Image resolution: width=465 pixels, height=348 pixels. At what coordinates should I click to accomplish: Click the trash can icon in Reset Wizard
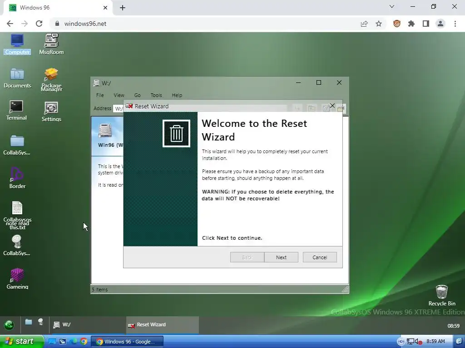point(176,133)
